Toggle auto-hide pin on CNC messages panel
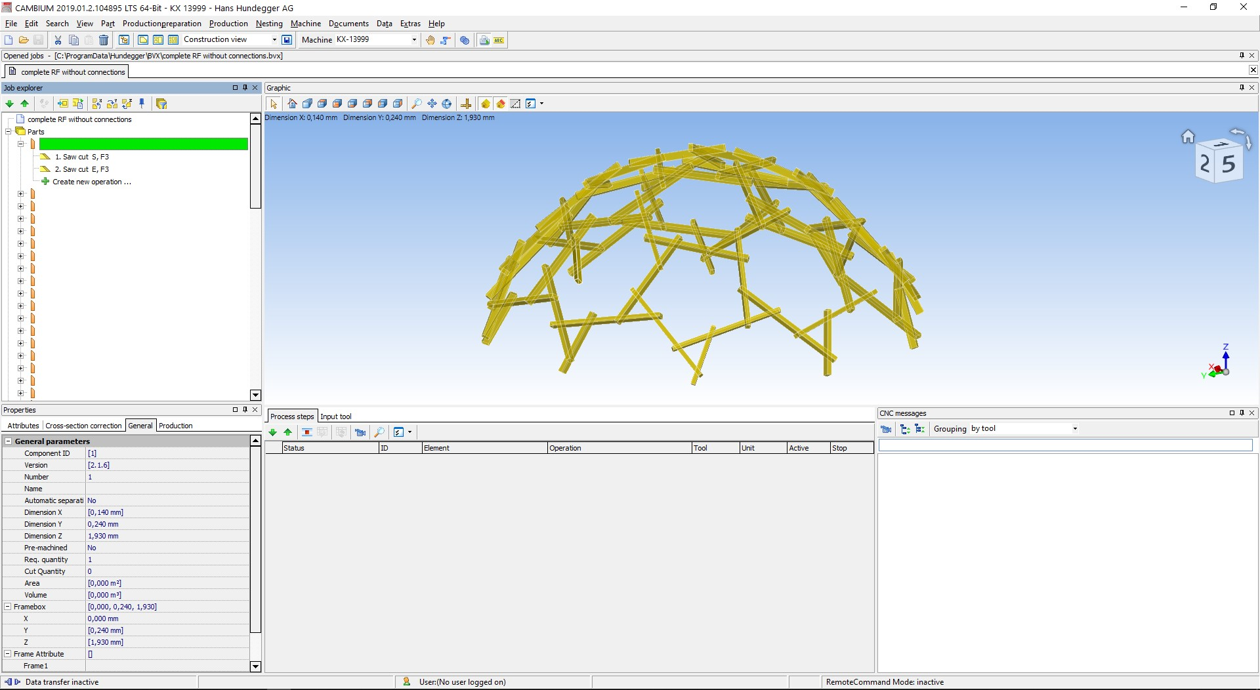Screen dimensions: 1260x690 pos(1242,413)
